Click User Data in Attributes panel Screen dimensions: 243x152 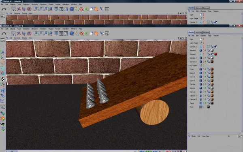pos(205,136)
